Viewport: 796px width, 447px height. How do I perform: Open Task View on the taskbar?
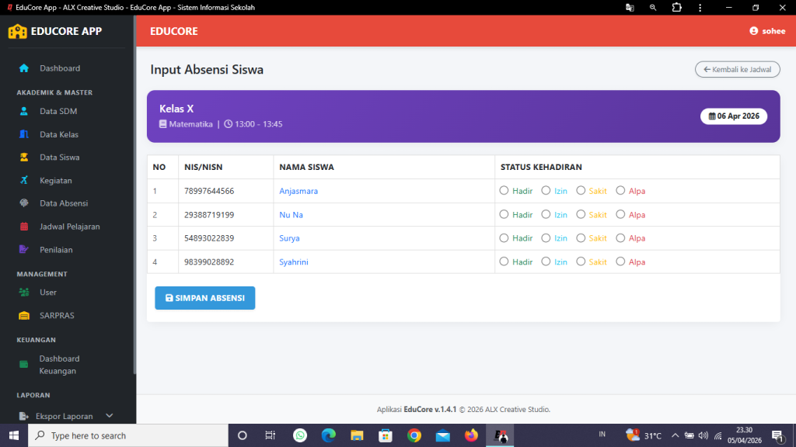[270, 435]
